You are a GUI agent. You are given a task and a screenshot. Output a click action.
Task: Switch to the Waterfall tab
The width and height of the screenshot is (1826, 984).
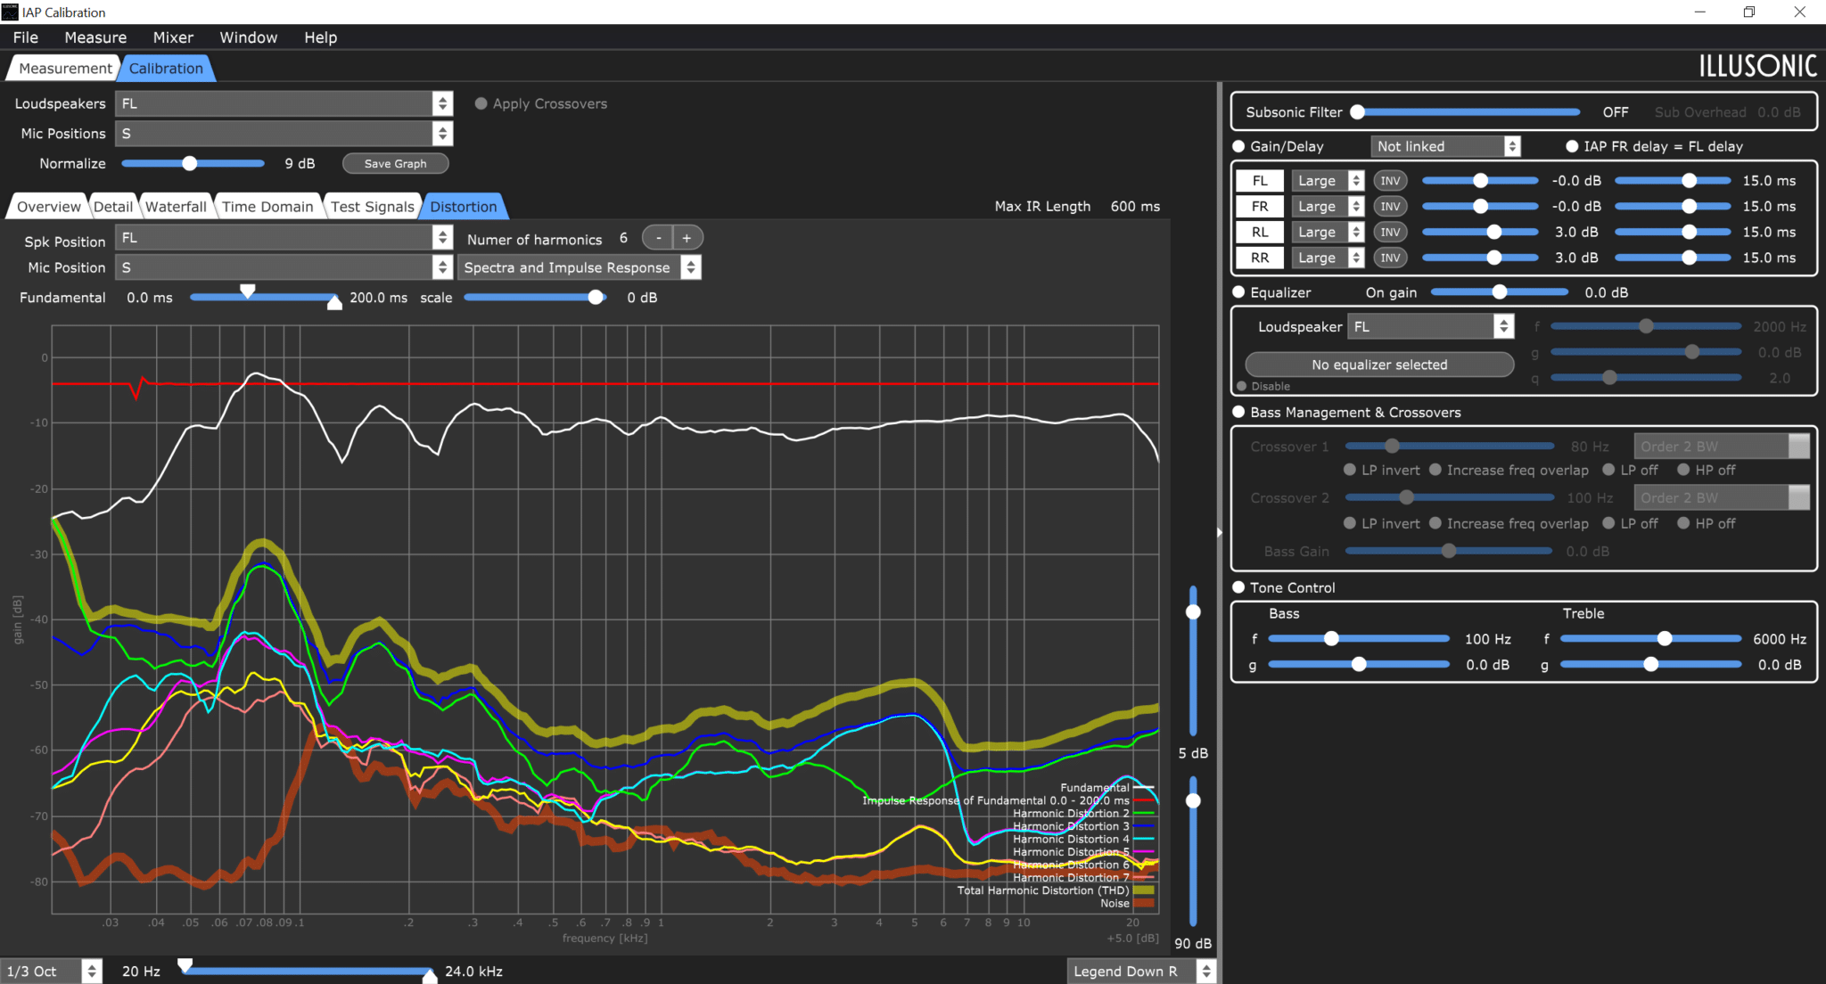pos(176,207)
